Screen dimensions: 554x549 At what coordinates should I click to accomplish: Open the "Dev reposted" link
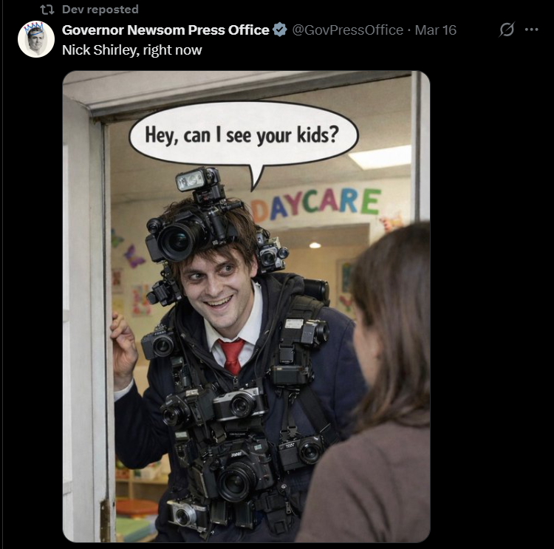(x=100, y=10)
